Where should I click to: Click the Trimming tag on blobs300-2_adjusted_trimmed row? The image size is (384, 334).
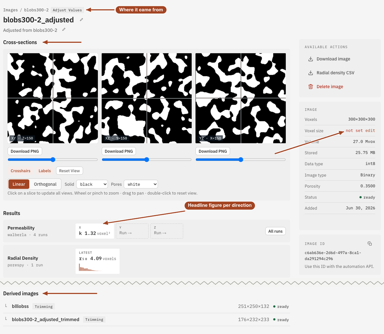(94, 320)
